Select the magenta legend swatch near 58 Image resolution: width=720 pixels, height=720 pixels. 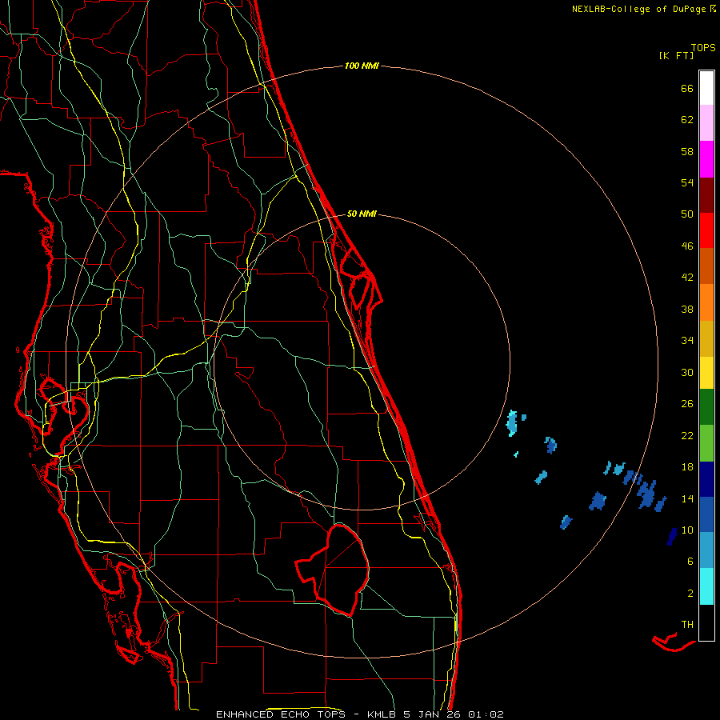pyautogui.click(x=706, y=159)
